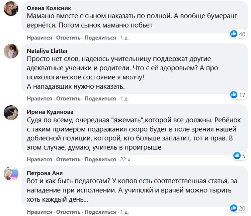Open Nataliya Elattar profile avatar
251x216 pixels.
pyautogui.click(x=11, y=51)
